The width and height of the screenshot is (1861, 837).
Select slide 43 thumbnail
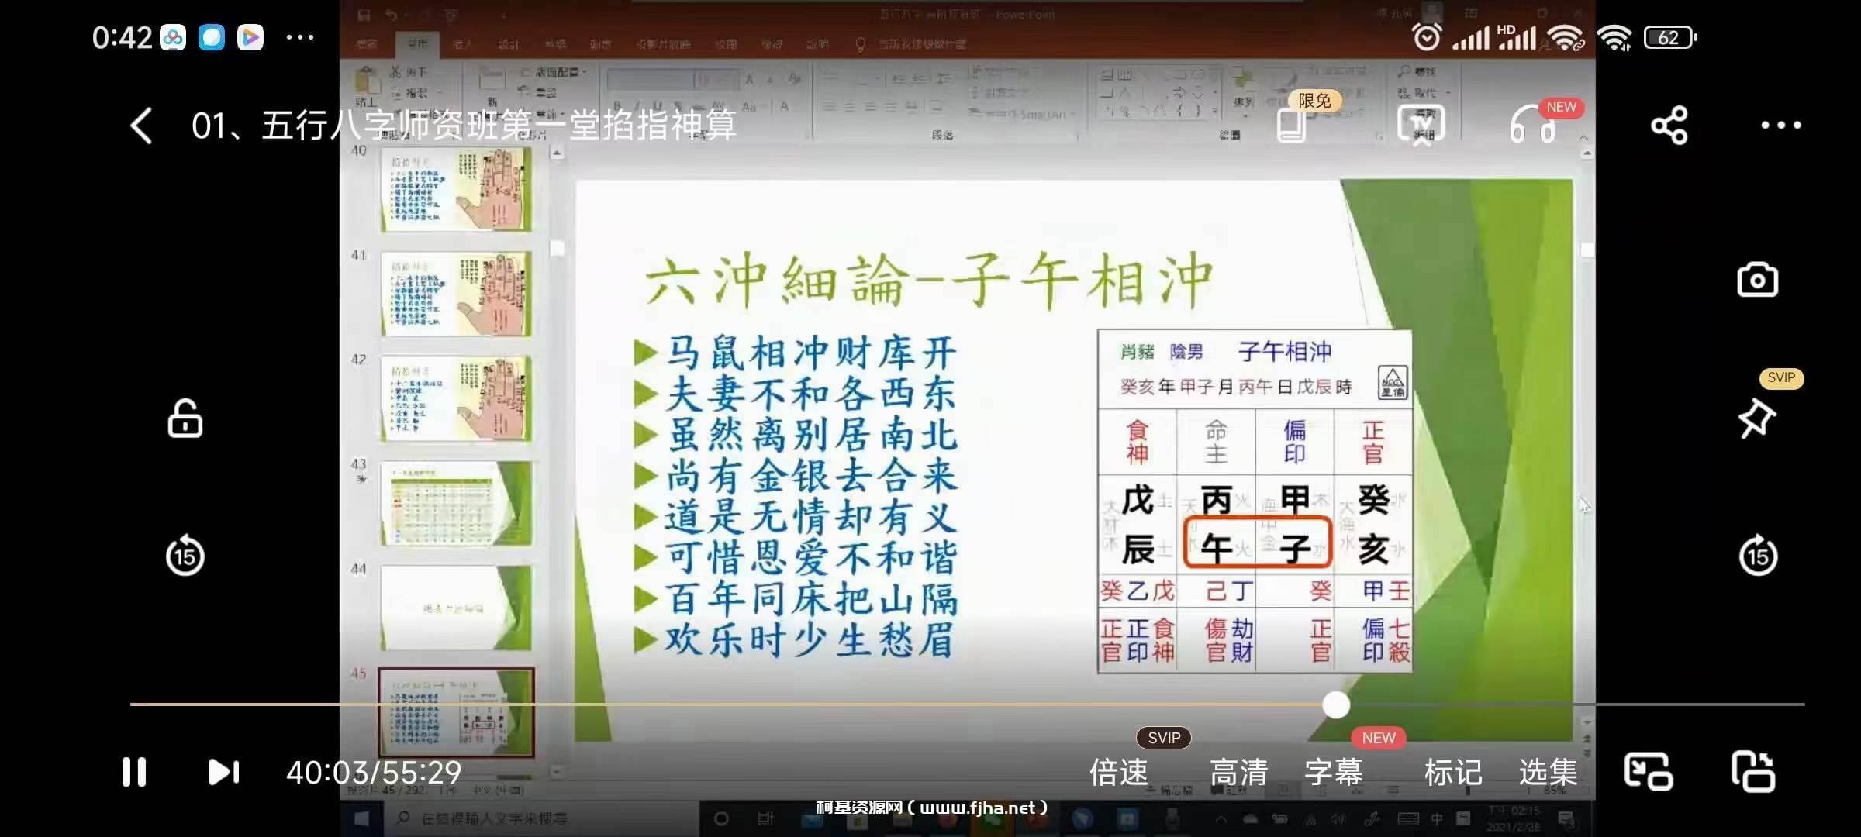(x=456, y=503)
